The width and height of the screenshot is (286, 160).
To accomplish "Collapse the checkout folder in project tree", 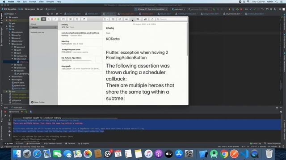I will point(12,59).
